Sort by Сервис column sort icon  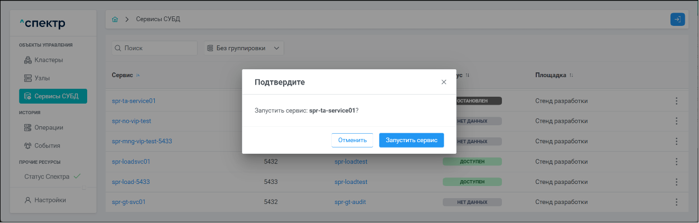(138, 76)
